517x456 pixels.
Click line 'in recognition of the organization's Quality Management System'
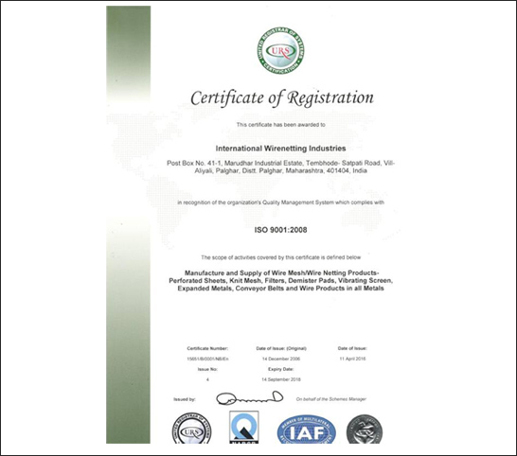[x=280, y=202]
